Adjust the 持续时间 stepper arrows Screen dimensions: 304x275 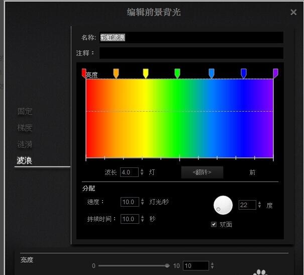pos(143,219)
